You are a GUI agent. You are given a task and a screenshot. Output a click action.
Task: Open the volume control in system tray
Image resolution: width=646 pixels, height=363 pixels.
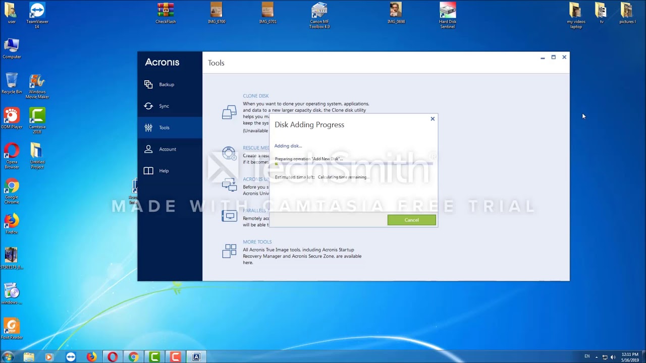pos(613,357)
